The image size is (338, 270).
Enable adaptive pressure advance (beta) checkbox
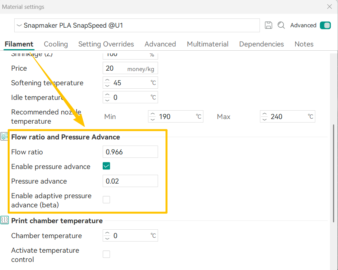107,200
